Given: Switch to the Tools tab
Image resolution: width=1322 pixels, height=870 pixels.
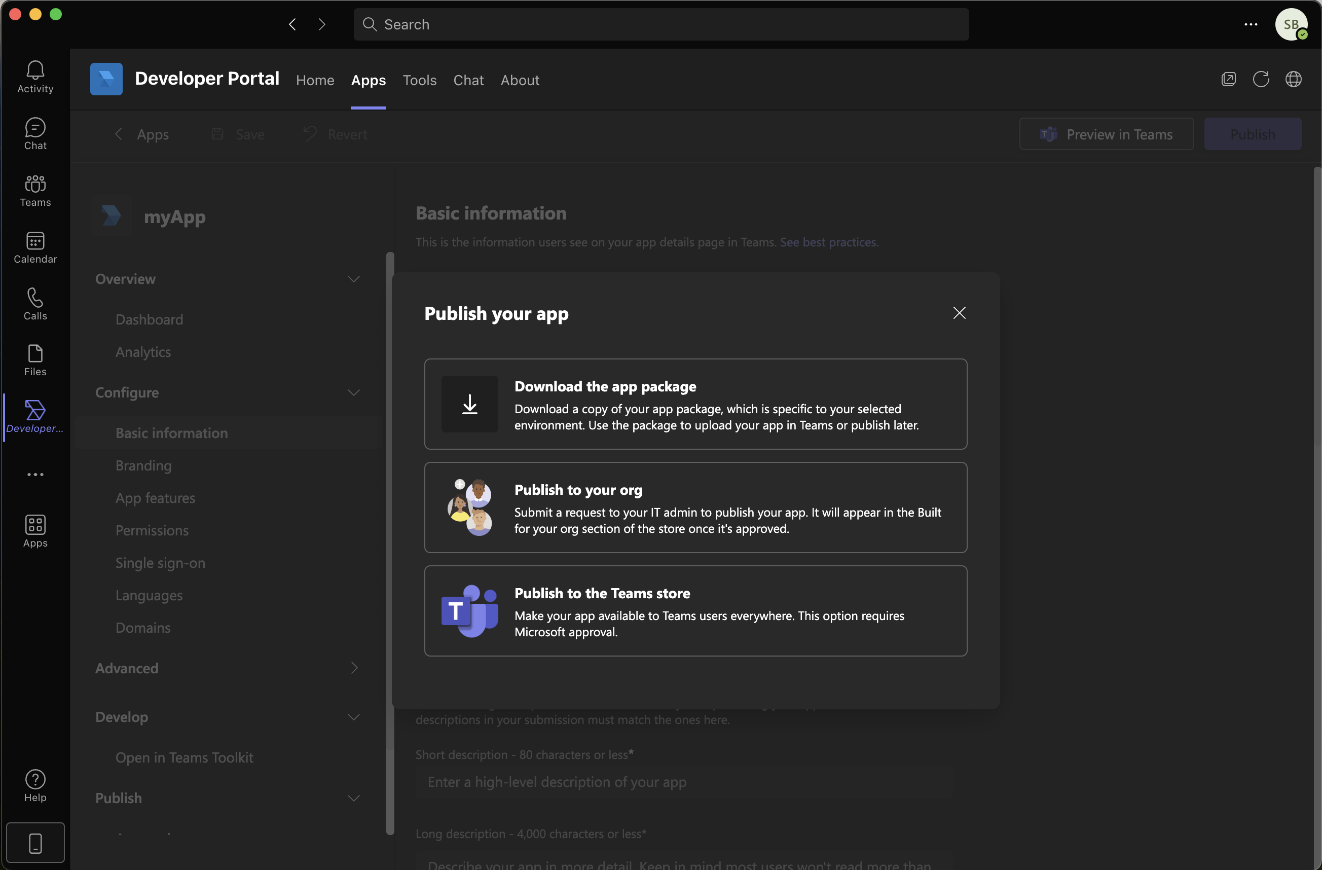Looking at the screenshot, I should click(x=419, y=80).
